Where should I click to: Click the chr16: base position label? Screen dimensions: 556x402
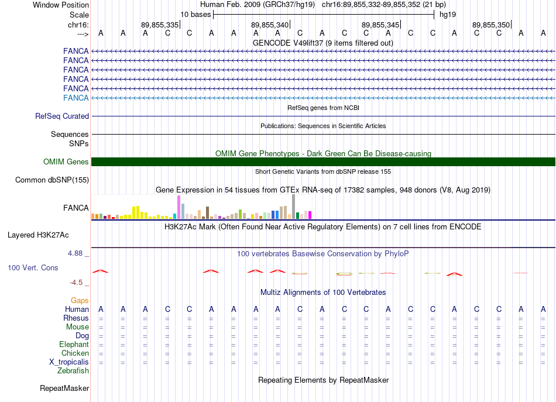78,25
